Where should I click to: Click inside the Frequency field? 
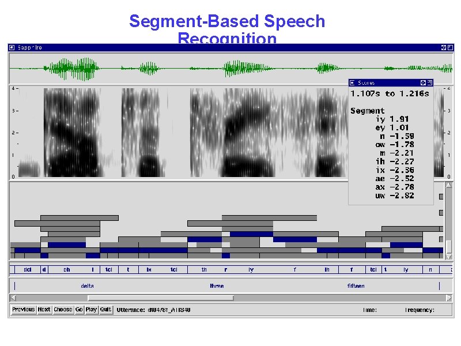point(438,310)
